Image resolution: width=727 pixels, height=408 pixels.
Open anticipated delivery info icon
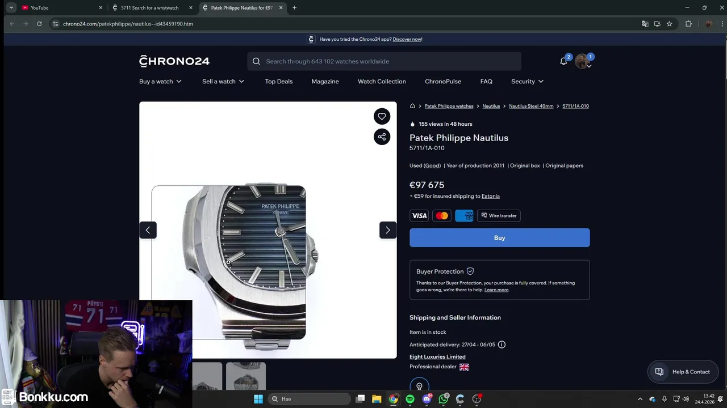tap(502, 345)
